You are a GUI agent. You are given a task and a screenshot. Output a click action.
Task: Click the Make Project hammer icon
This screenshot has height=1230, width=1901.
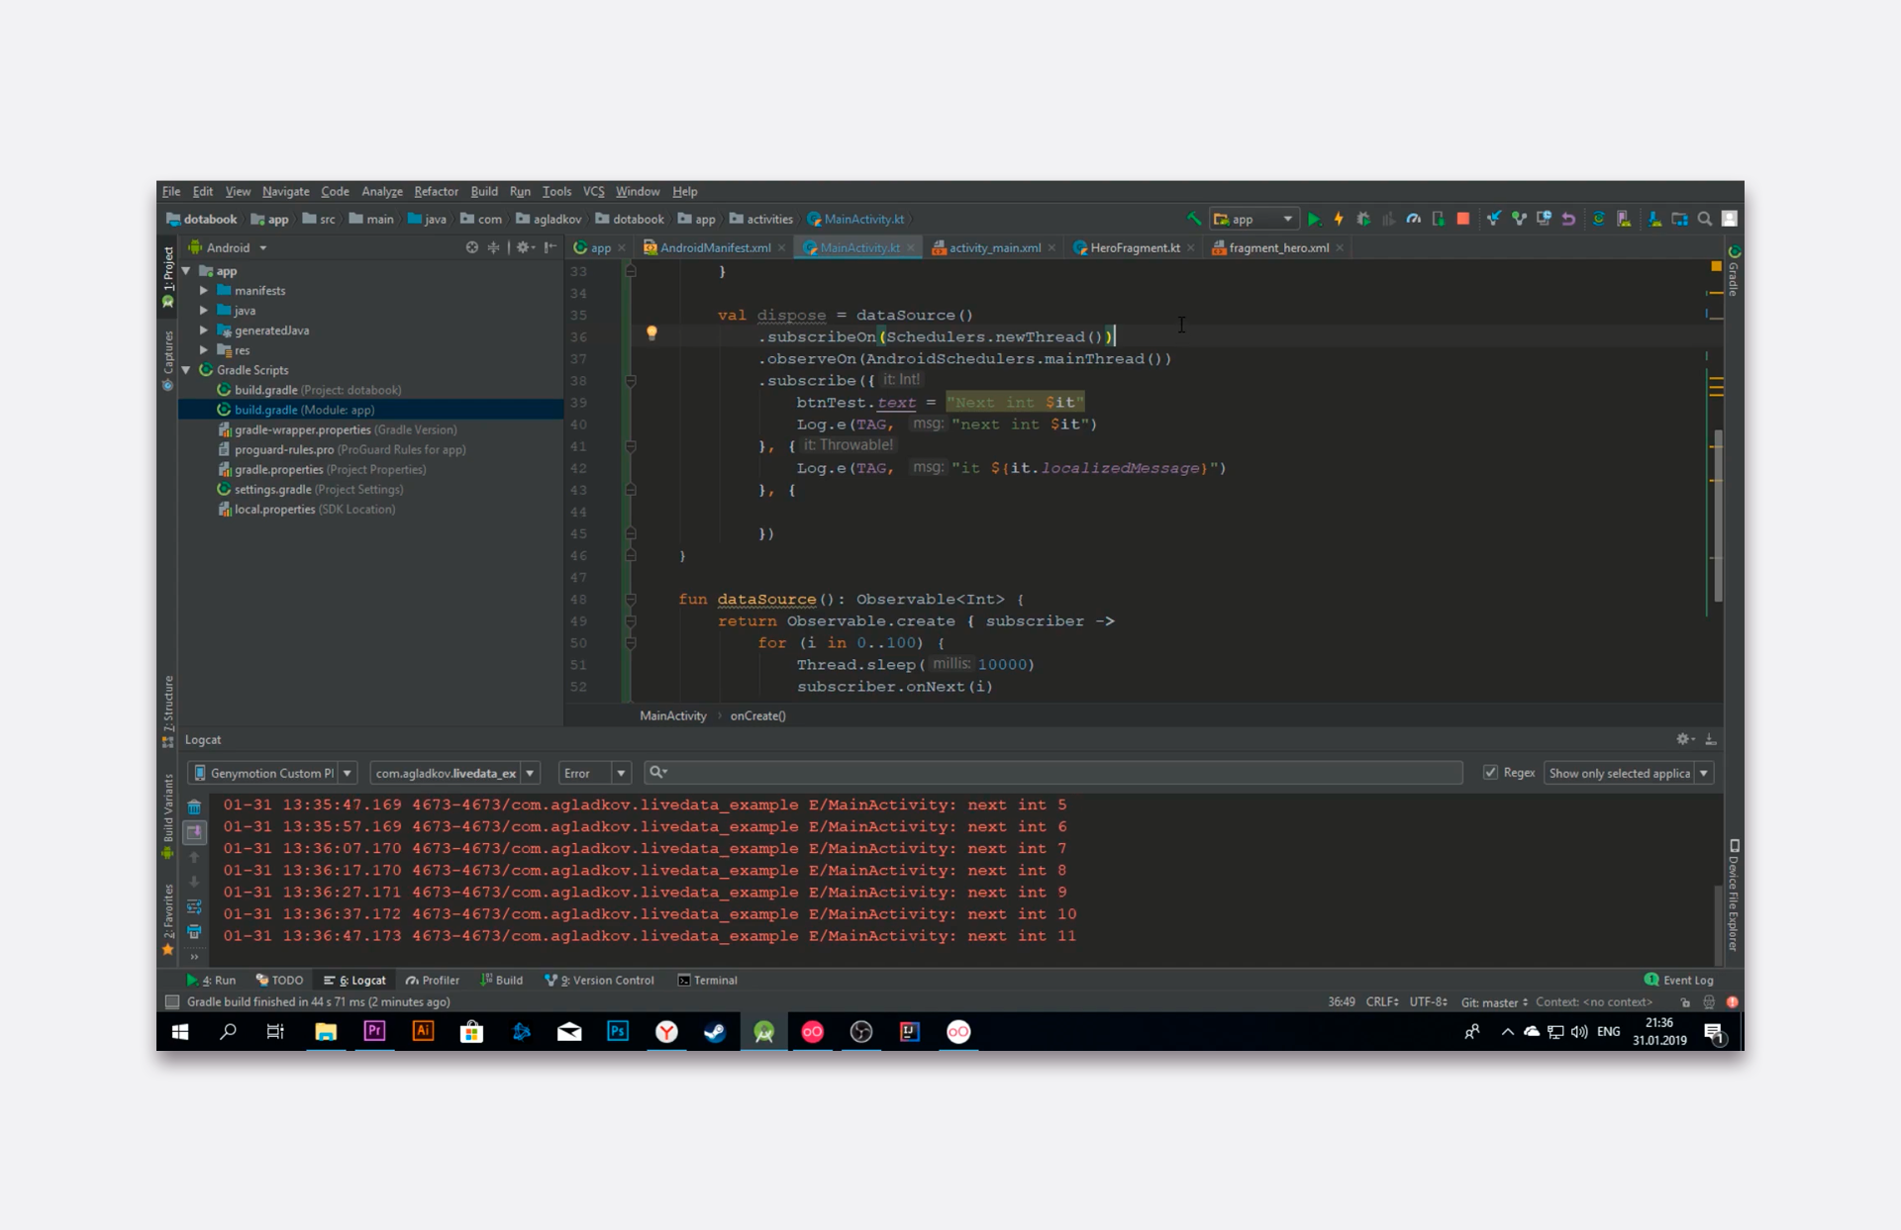(x=1194, y=220)
